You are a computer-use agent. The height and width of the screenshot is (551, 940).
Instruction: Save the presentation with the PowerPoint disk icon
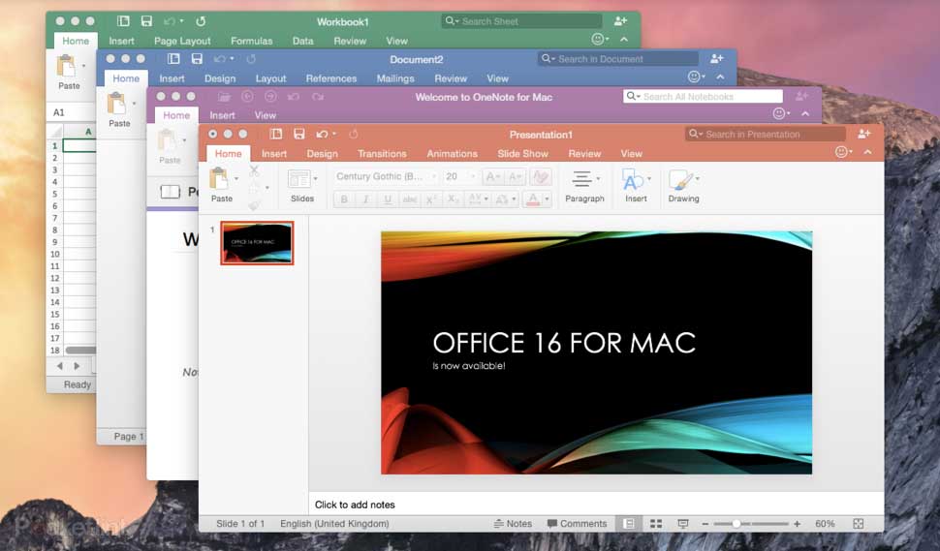coord(299,135)
